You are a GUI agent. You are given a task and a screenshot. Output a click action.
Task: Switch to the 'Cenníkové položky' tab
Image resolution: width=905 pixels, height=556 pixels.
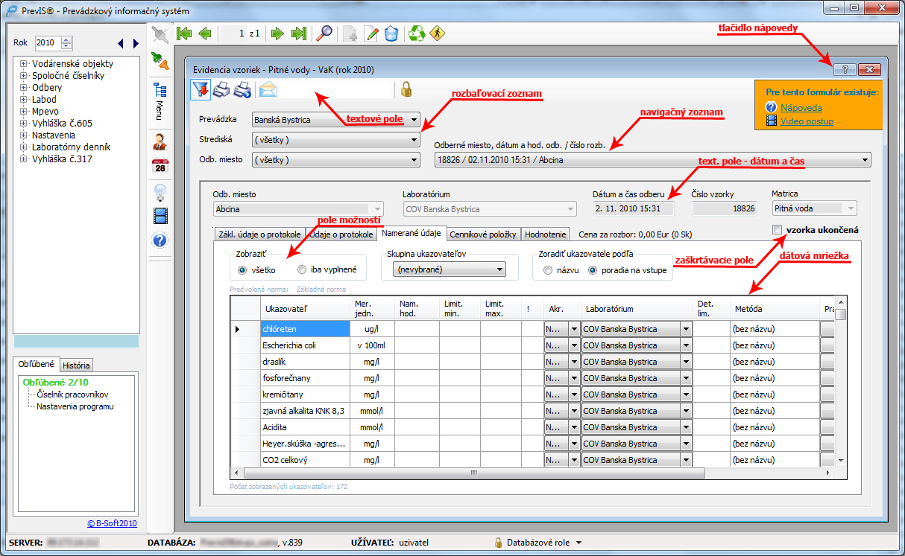click(x=485, y=234)
